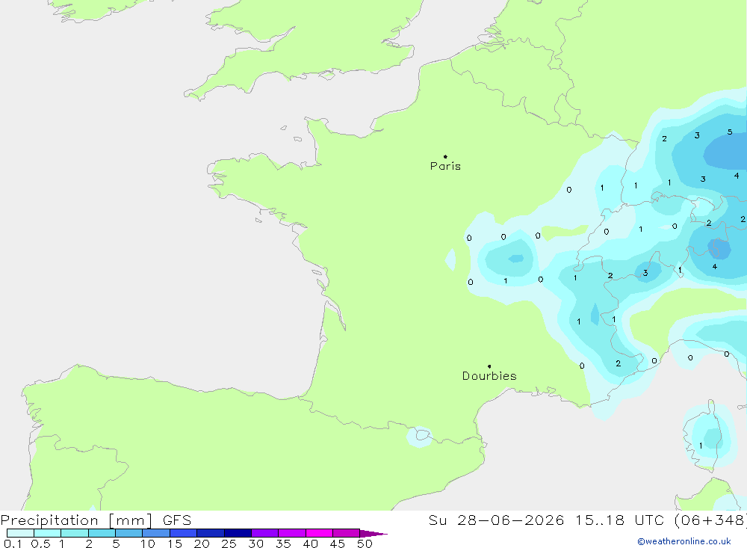The width and height of the screenshot is (747, 548).
Task: Pick the 20–25 mm legend swatch
Action: [211, 533]
